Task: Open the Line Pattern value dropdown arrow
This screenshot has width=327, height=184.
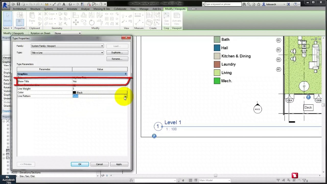Action: click(125, 96)
